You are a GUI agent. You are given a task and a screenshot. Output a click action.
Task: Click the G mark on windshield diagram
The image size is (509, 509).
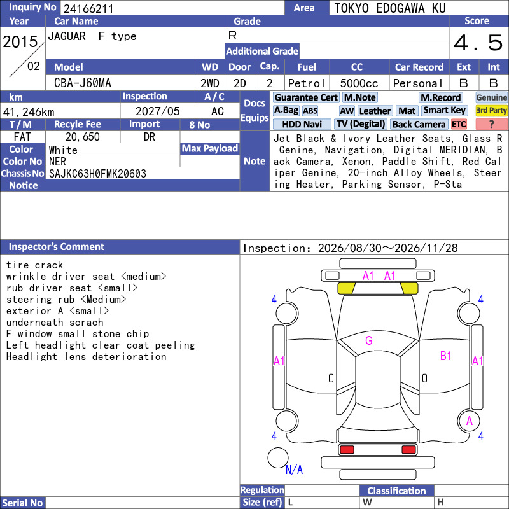[x=369, y=340]
